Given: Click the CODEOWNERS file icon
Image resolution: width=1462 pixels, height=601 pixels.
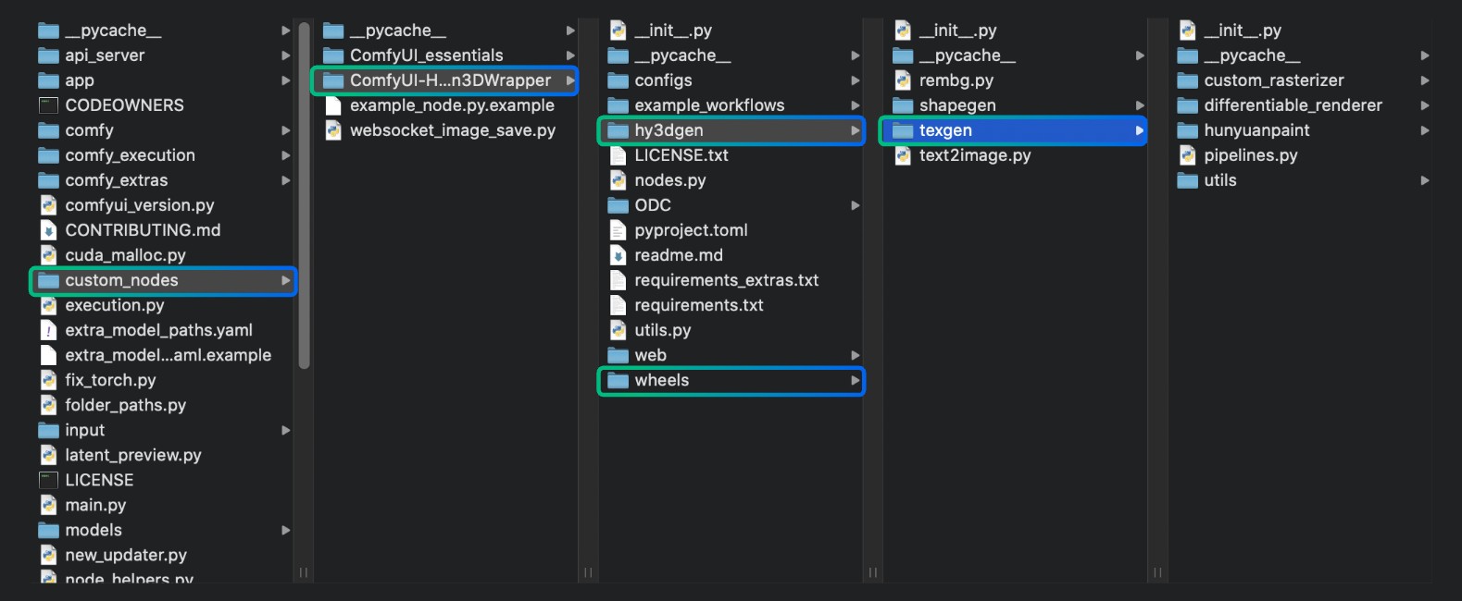Looking at the screenshot, I should point(48,105).
